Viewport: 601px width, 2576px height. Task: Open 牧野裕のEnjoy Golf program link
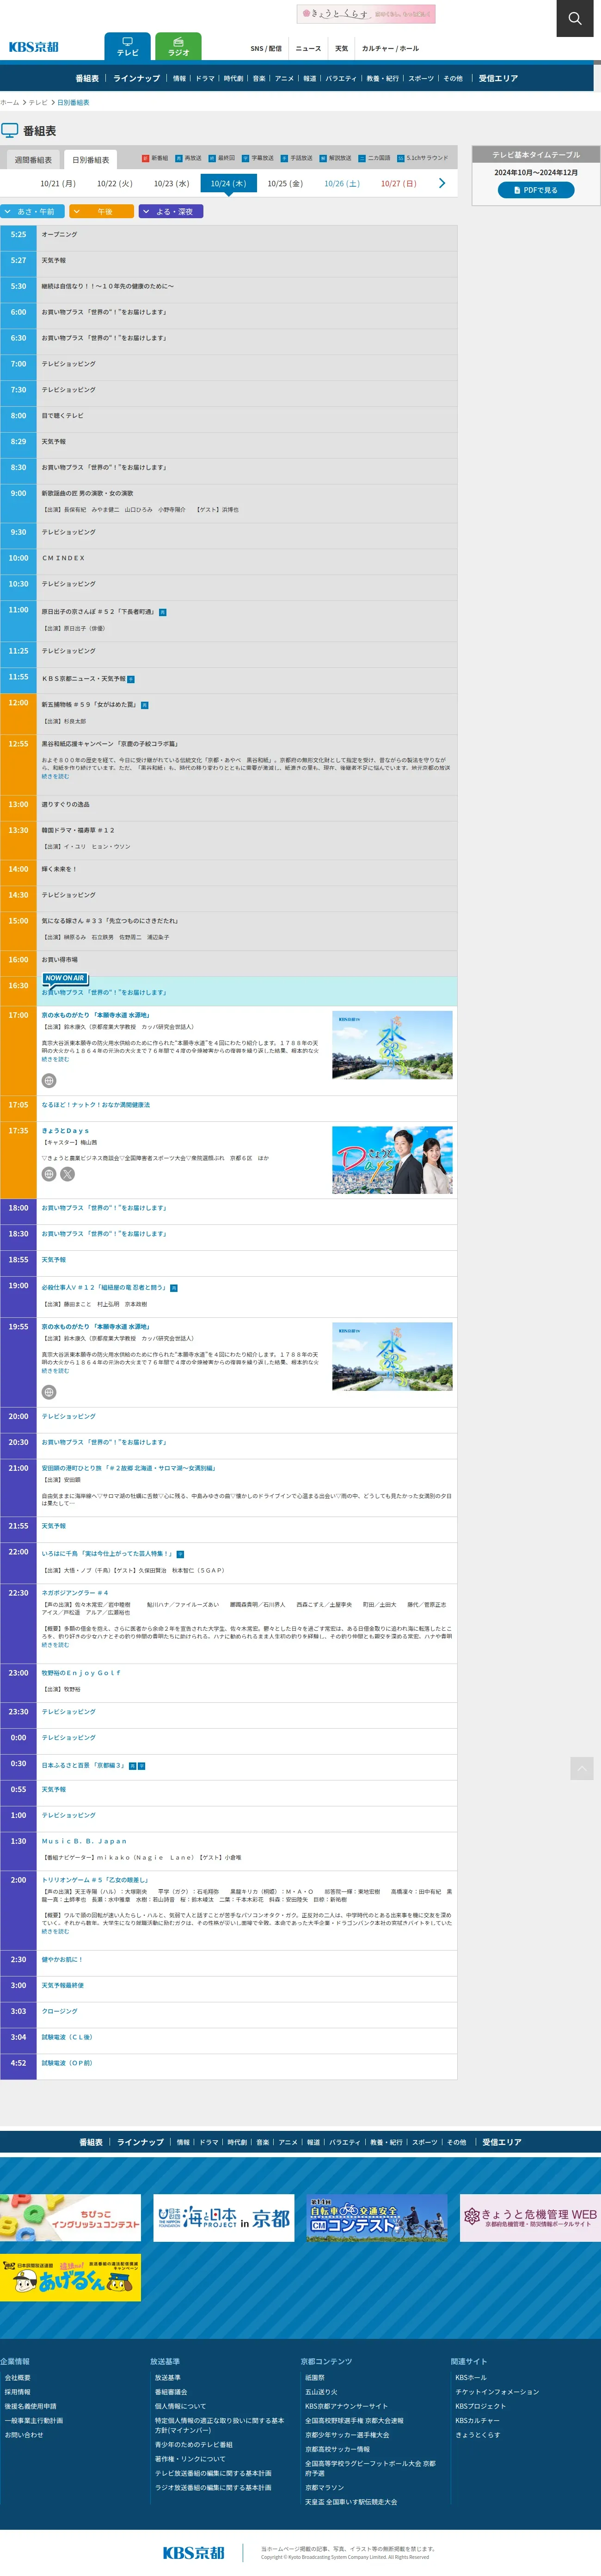click(81, 1672)
